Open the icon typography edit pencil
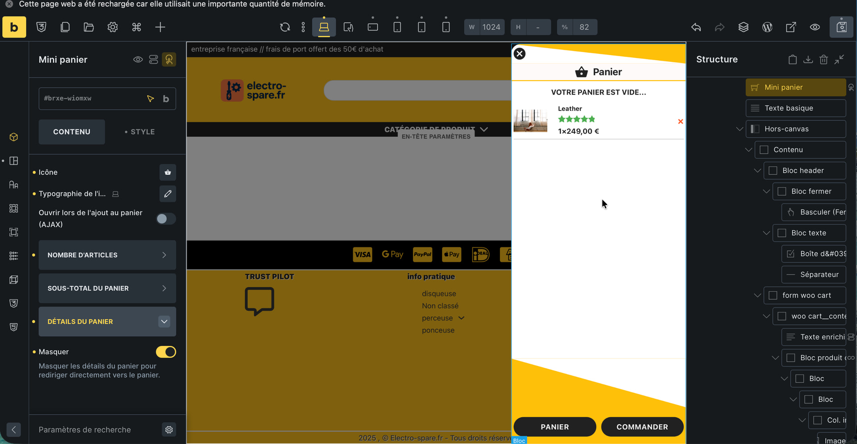This screenshot has width=857, height=444. (x=168, y=194)
